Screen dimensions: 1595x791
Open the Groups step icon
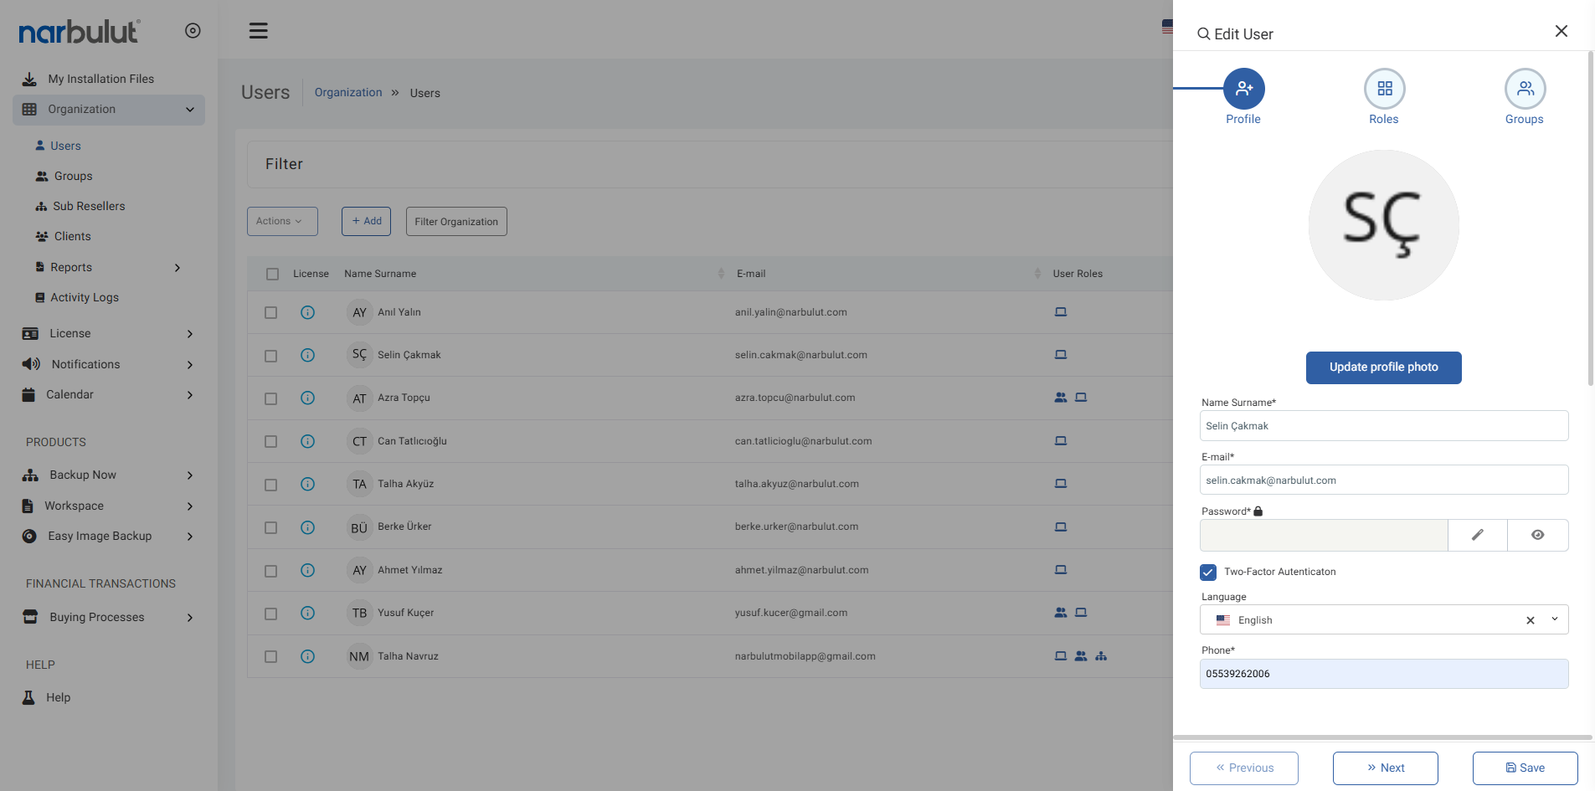(x=1525, y=89)
